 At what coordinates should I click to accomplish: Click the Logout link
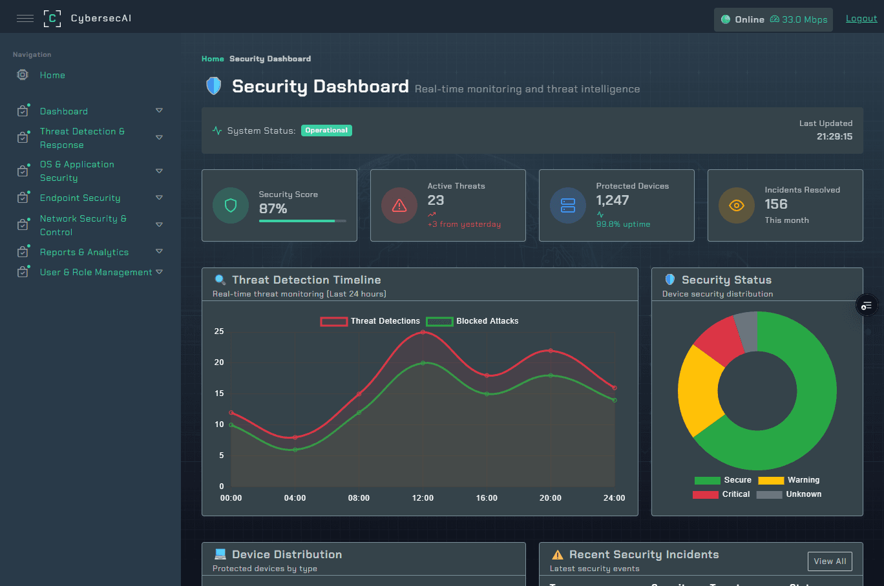(861, 19)
